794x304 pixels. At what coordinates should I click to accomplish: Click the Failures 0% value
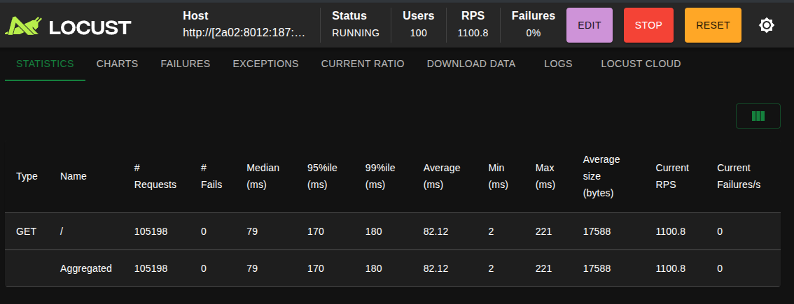[534, 33]
